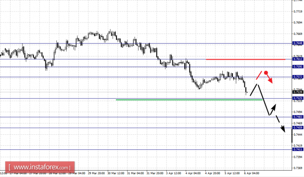This screenshot has width=304, height=177.
Task: Select the short red diagonal line
Action: tap(259, 75)
